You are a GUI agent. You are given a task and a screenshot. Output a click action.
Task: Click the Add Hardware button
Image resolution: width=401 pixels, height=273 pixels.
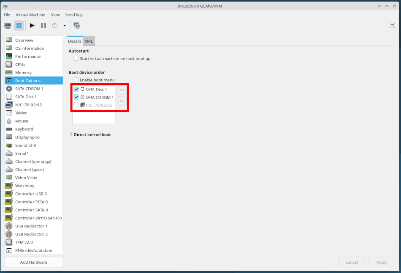(33, 262)
